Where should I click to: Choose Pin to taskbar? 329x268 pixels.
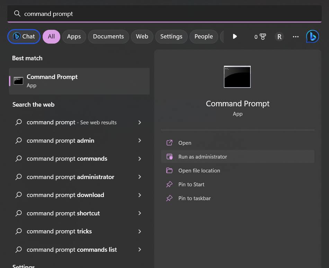(x=238, y=198)
